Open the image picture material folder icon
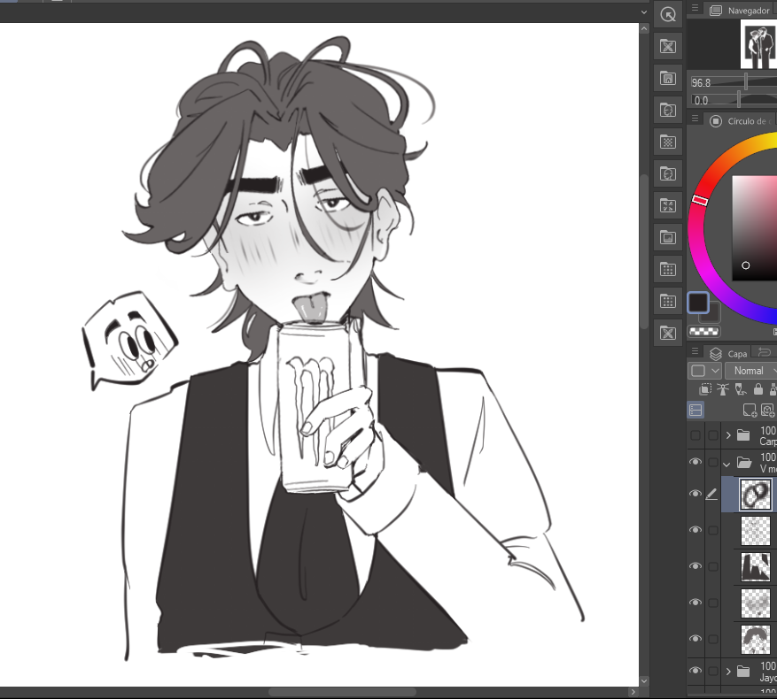Image resolution: width=777 pixels, height=699 pixels. [668, 238]
